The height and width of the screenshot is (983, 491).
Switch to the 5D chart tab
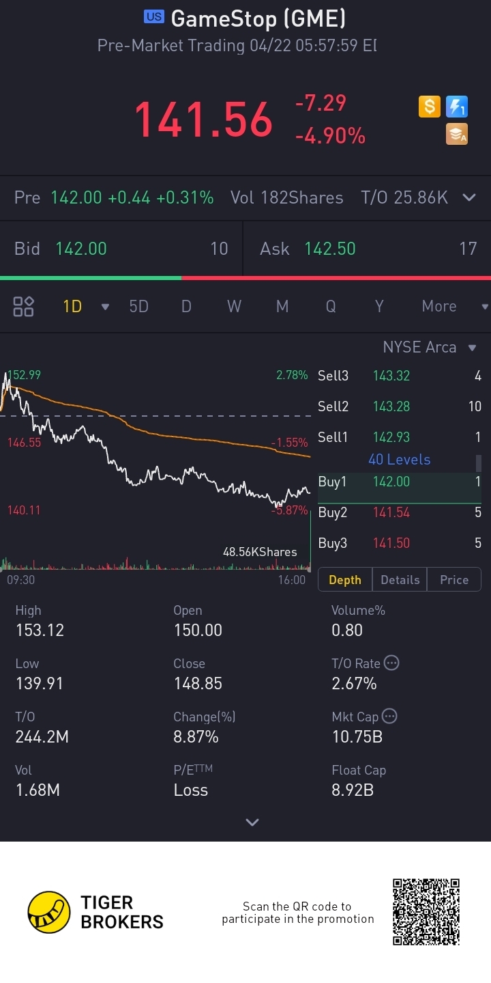(138, 306)
